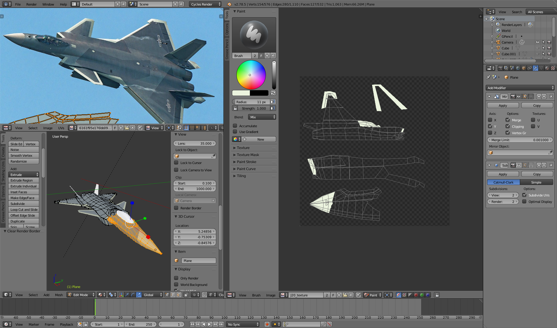Click the Extrude Region button

pos(24,180)
